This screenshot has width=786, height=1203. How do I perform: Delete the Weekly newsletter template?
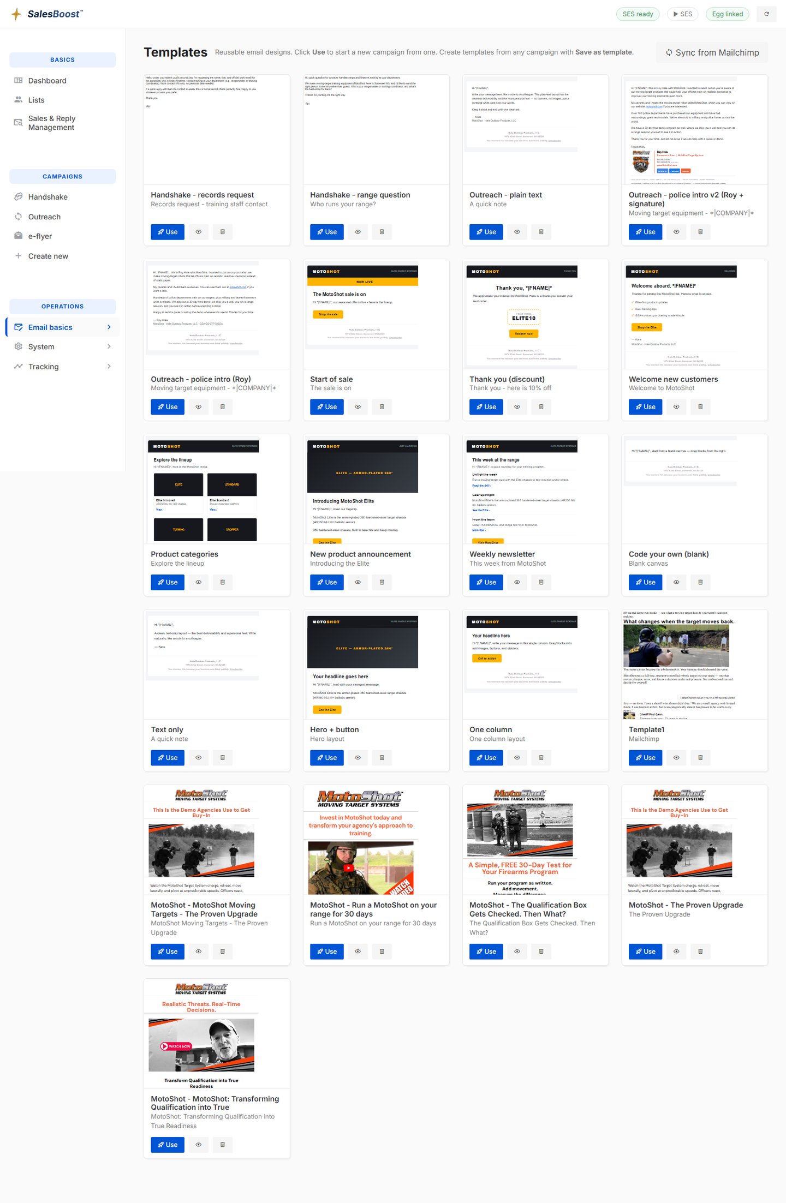541,583
